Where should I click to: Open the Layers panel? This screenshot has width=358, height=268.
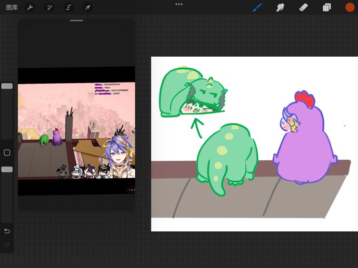pyautogui.click(x=326, y=7)
